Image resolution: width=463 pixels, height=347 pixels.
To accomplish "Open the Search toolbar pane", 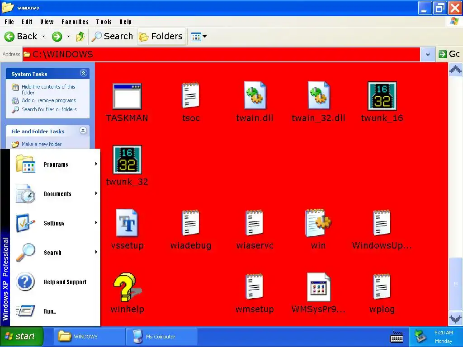I will point(112,37).
